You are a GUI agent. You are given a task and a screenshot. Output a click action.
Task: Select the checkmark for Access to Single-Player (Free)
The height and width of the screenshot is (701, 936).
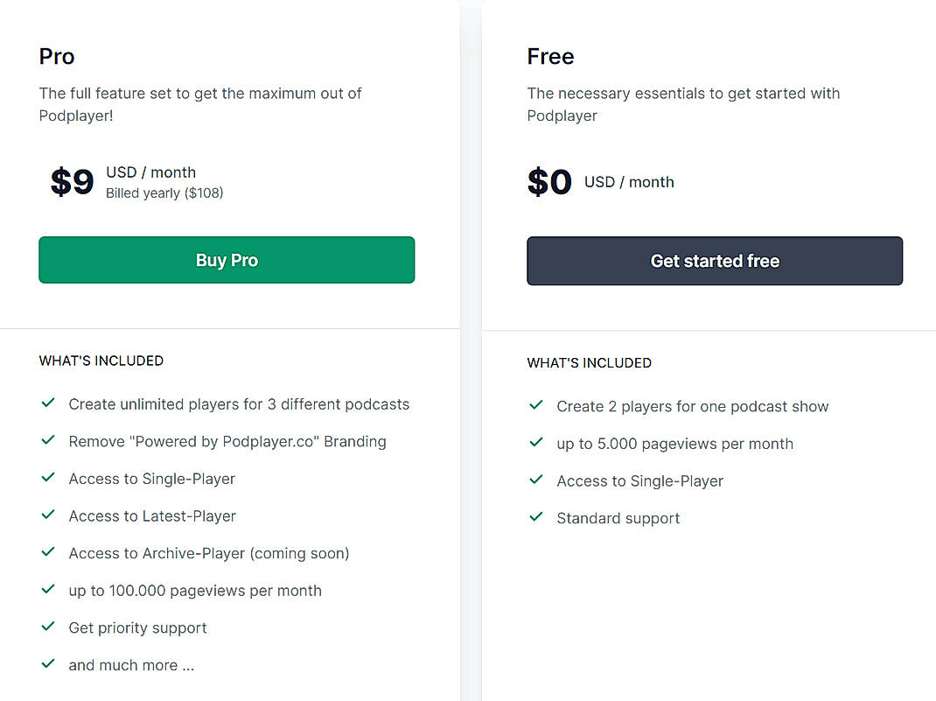(x=535, y=480)
